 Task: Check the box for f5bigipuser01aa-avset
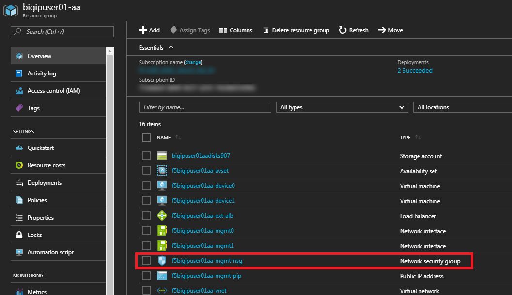146,171
